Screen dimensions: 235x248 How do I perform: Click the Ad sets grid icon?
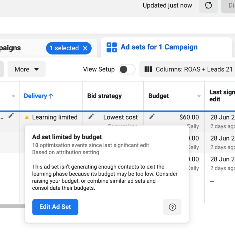tap(112, 47)
